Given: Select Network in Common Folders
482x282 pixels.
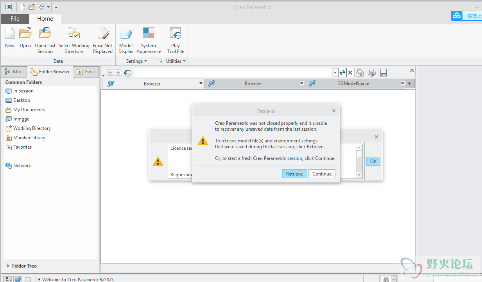Looking at the screenshot, I should click(x=18, y=166).
